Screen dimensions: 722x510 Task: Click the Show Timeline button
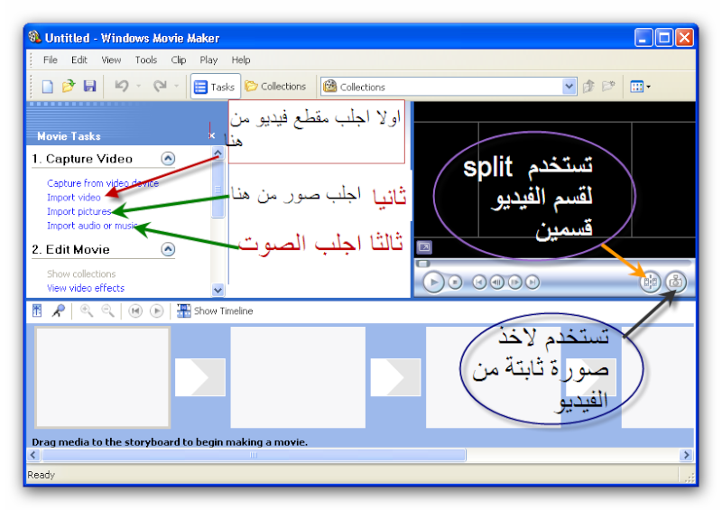(215, 311)
